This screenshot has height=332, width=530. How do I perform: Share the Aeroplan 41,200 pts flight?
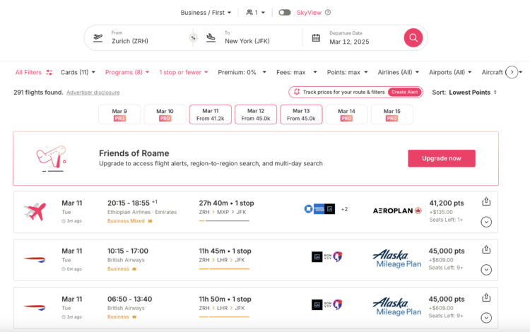point(486,201)
